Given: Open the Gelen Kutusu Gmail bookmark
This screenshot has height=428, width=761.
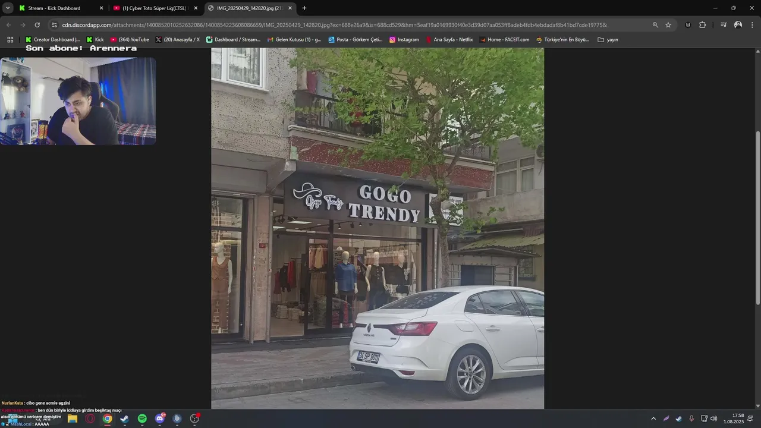Looking at the screenshot, I should (294, 39).
